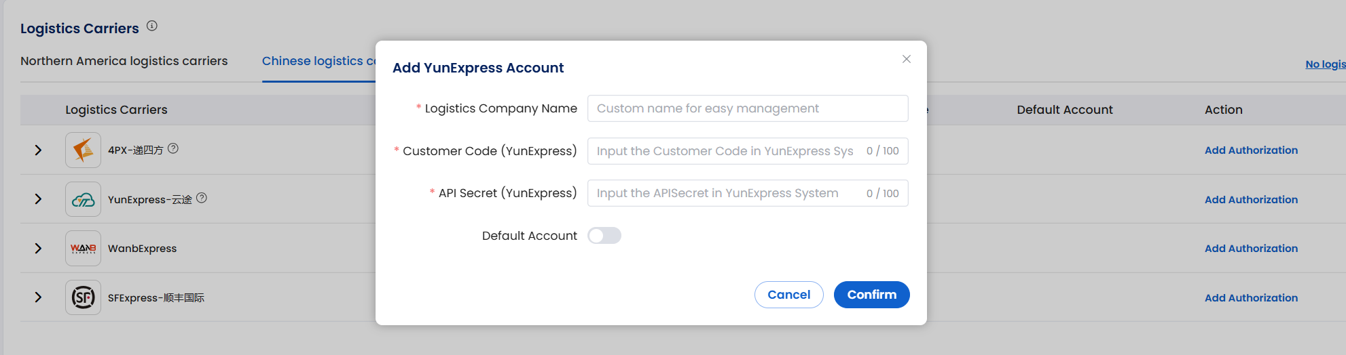Click the API Secret input field

click(723, 193)
